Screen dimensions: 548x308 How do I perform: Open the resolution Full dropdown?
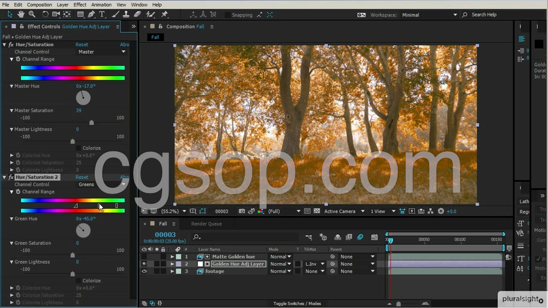[284, 211]
